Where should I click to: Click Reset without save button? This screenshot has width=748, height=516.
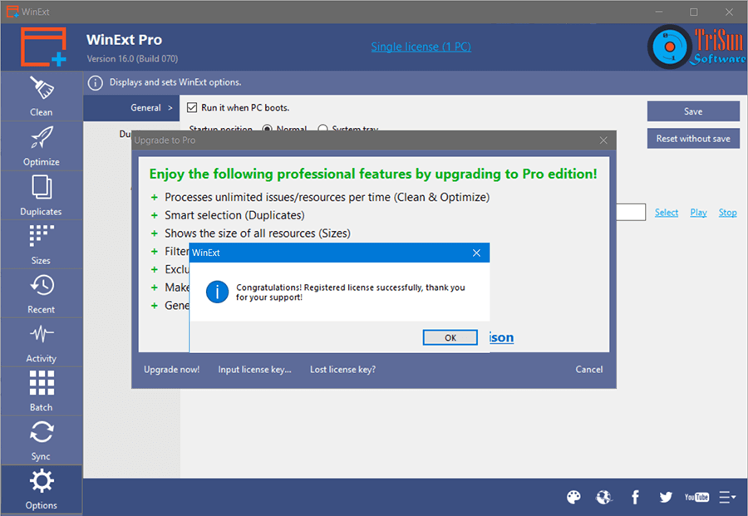693,139
